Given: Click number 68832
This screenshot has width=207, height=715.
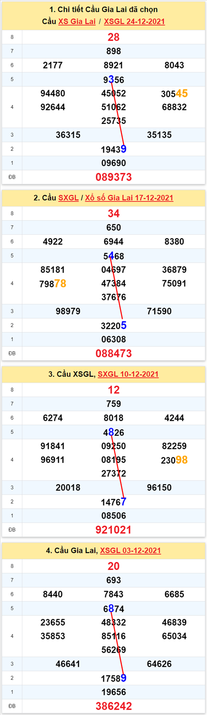Looking at the screenshot, I should (174, 107).
